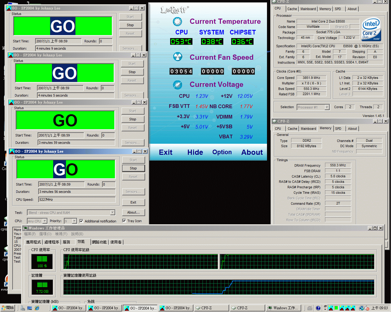391x312 pixels.
Task: Click the DRAM Frequency value 550.3 MHz
Action: [x=338, y=165]
